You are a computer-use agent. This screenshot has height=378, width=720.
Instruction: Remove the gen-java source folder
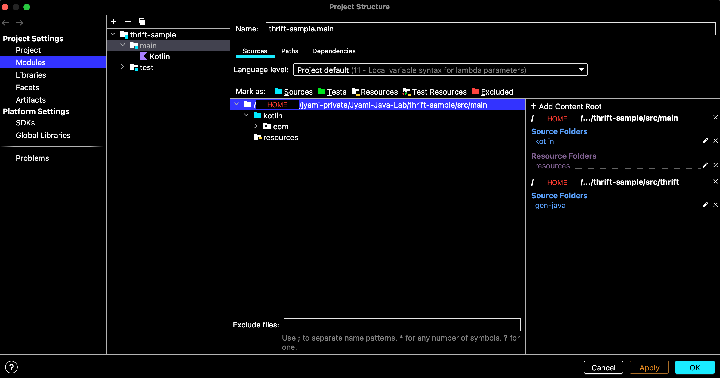click(x=715, y=205)
